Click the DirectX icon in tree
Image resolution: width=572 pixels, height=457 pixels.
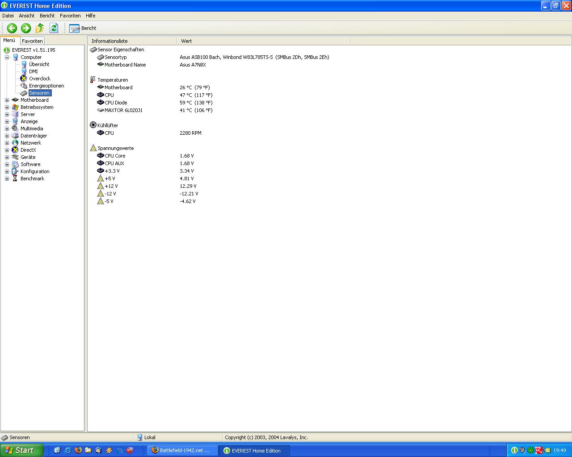[15, 150]
